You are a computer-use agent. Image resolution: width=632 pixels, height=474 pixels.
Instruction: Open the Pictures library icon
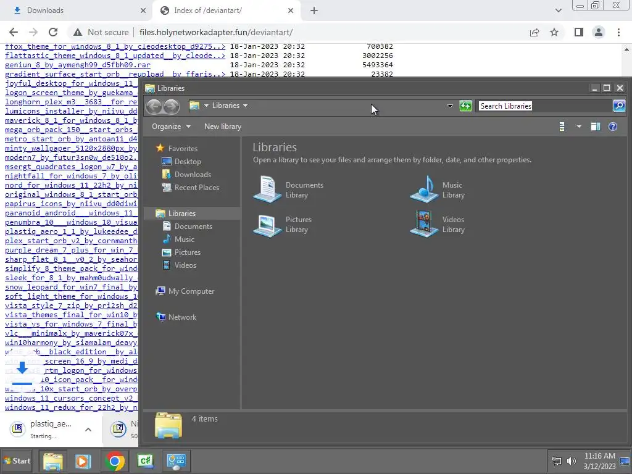[267, 224]
